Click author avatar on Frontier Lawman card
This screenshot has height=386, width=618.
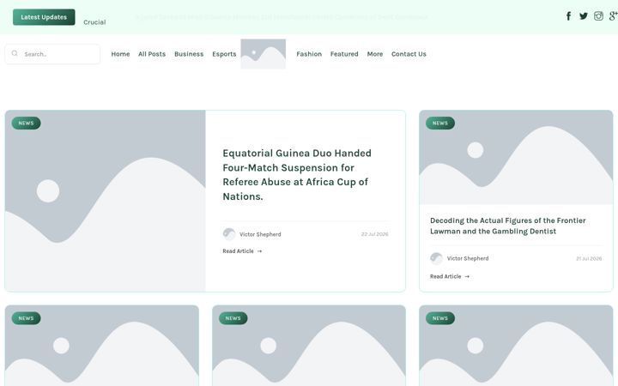pos(436,258)
